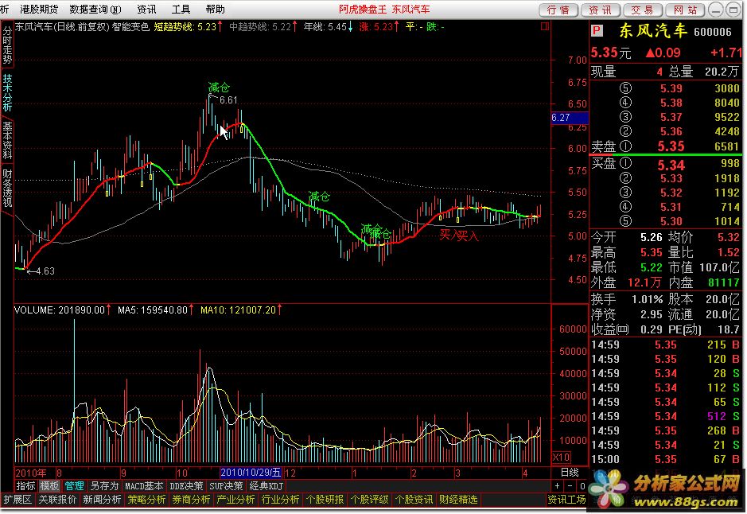Click the 年线: 5.45 legend text
Viewport: 747px width, 514px height.
(325, 27)
